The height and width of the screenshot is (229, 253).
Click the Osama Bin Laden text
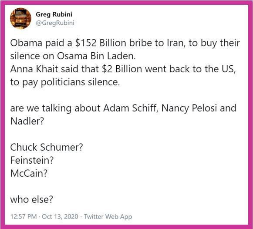pos(96,56)
